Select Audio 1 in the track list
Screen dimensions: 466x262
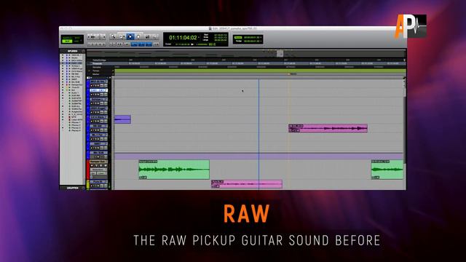pos(74,92)
